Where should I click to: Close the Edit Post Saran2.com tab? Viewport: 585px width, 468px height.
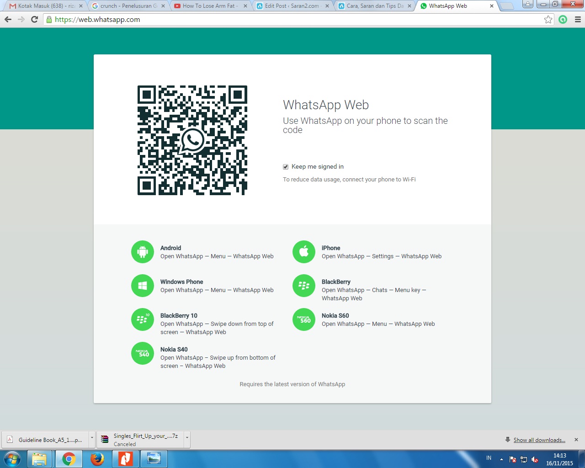pos(327,6)
